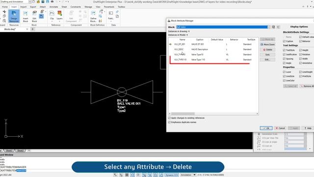Screen dimensions: 314x177
Task: Uncheck the Behavior display option
Action: tap(300, 41)
